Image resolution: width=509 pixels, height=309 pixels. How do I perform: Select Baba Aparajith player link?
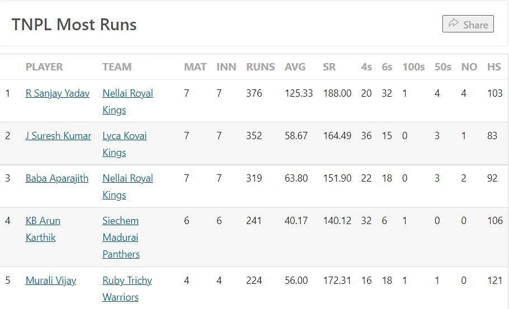(x=57, y=178)
